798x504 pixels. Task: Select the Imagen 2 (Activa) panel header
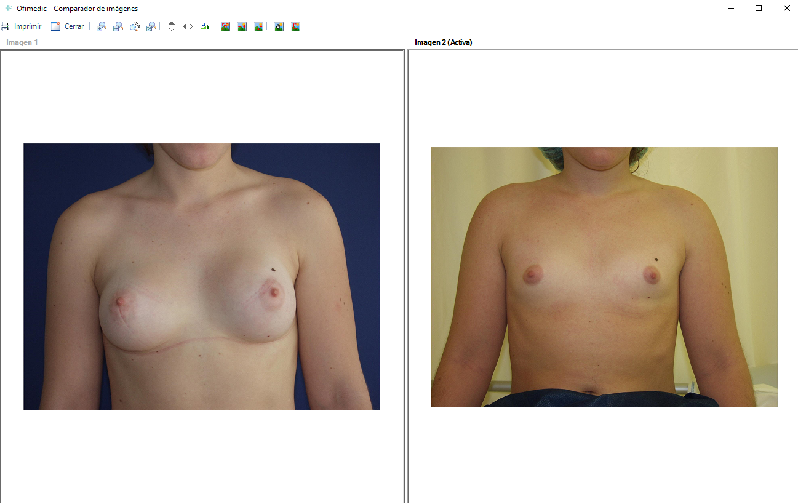coord(443,42)
